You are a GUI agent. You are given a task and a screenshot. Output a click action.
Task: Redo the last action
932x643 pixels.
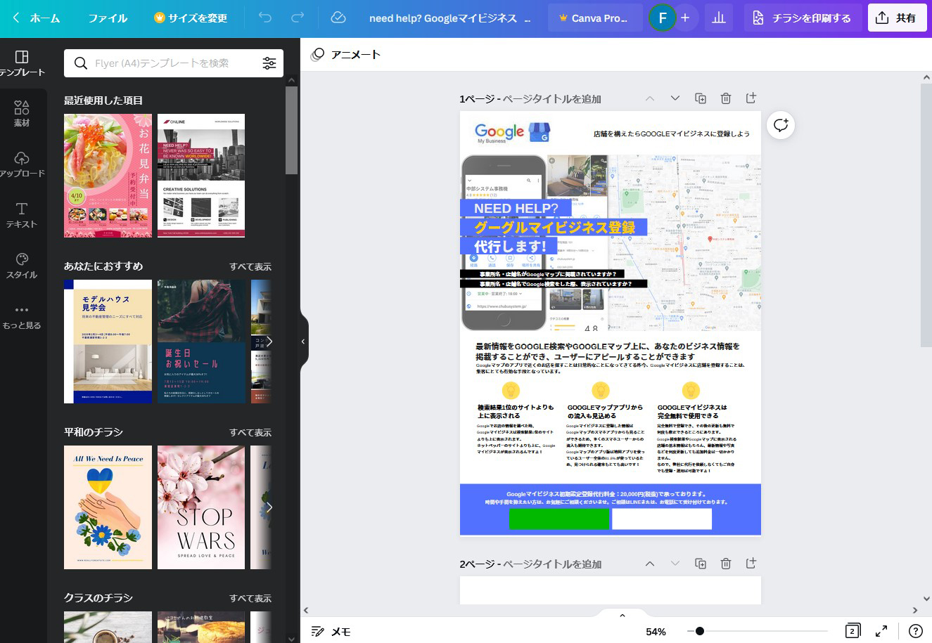click(298, 18)
